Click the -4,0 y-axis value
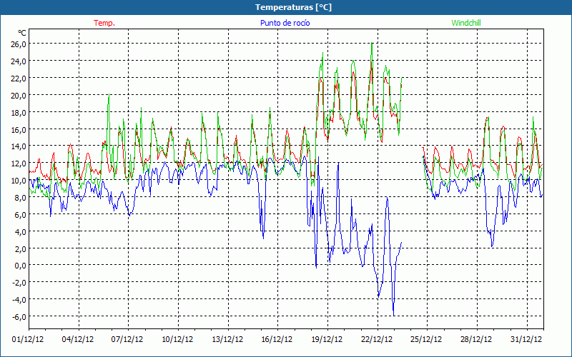The height and width of the screenshot is (357, 572). coord(19,299)
